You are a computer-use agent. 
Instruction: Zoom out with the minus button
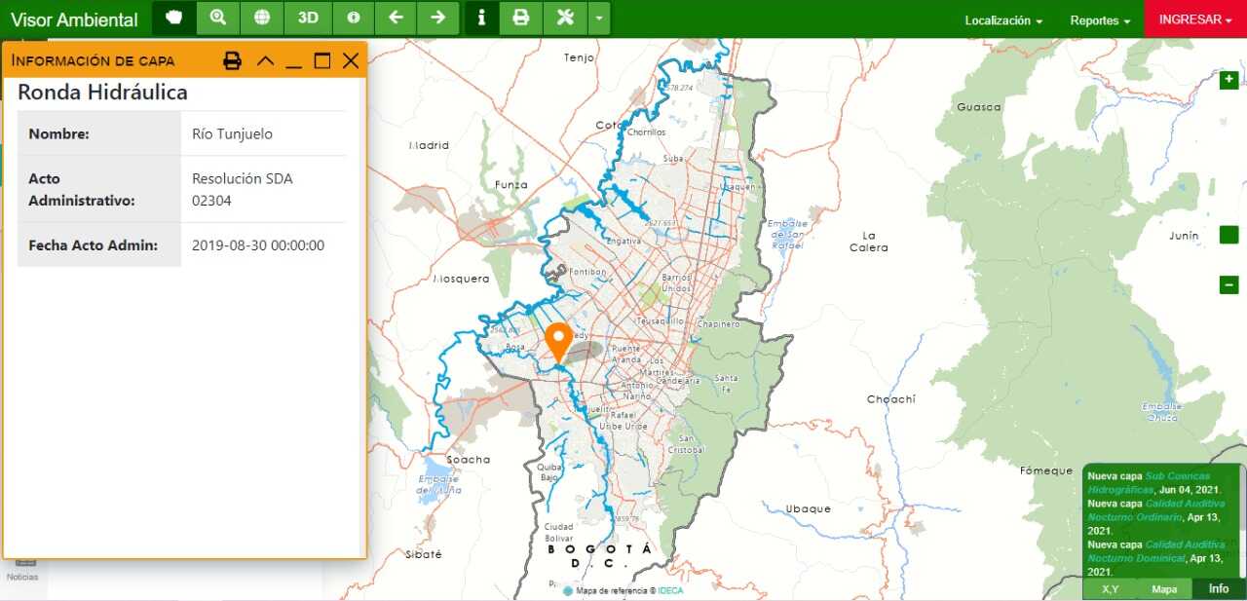click(x=1228, y=284)
